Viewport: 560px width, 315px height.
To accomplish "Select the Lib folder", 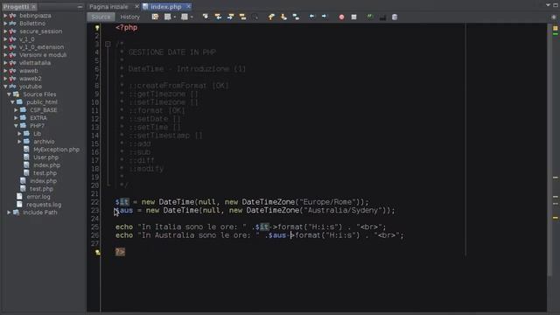I will 37,134.
